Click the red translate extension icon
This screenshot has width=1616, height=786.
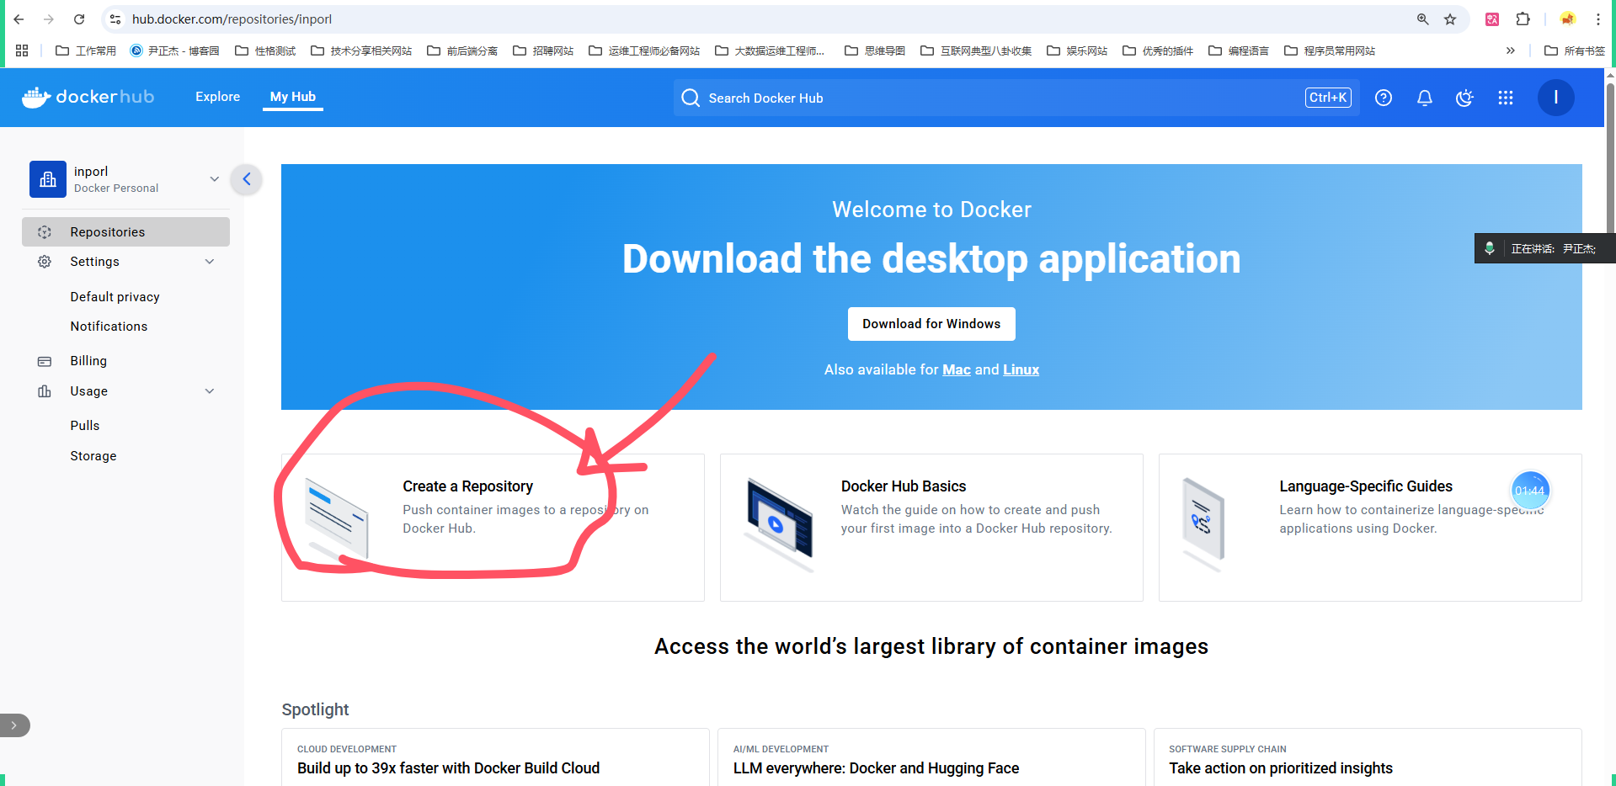point(1492,19)
